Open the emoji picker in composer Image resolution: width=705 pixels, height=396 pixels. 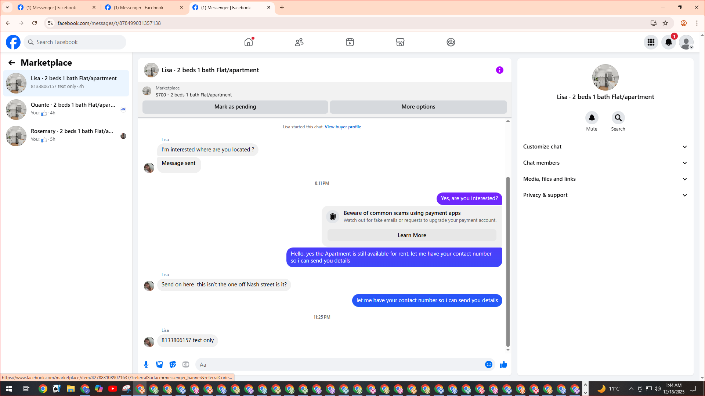pos(488,364)
